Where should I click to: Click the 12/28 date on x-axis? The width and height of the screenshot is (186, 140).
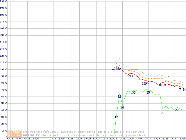[113, 139]
